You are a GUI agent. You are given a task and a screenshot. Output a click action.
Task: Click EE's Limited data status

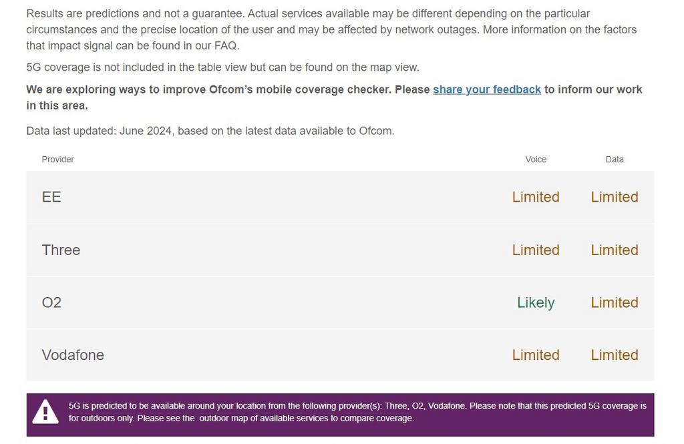click(615, 197)
